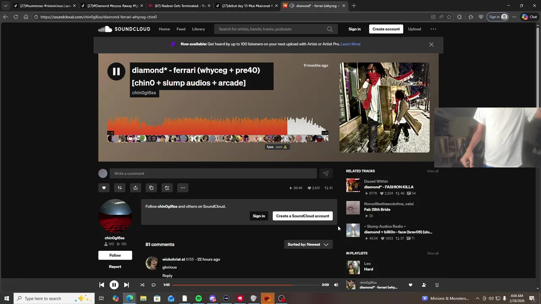This screenshot has height=304, width=541.
Task: Click the search magnifier icon
Action: click(330, 29)
